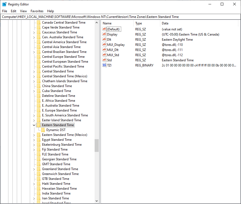This screenshot has height=204, width=241.
Task: Expand the Cuba Standard Time key
Action: [x=34, y=91]
